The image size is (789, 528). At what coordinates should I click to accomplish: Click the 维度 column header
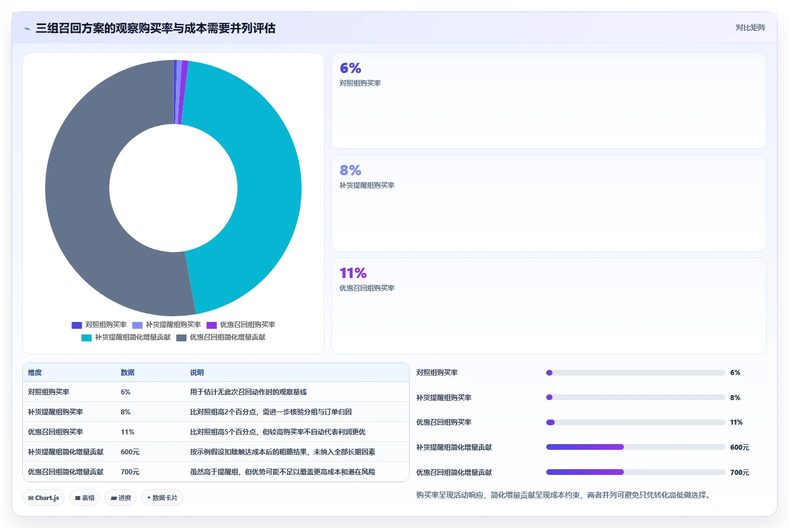(x=35, y=372)
